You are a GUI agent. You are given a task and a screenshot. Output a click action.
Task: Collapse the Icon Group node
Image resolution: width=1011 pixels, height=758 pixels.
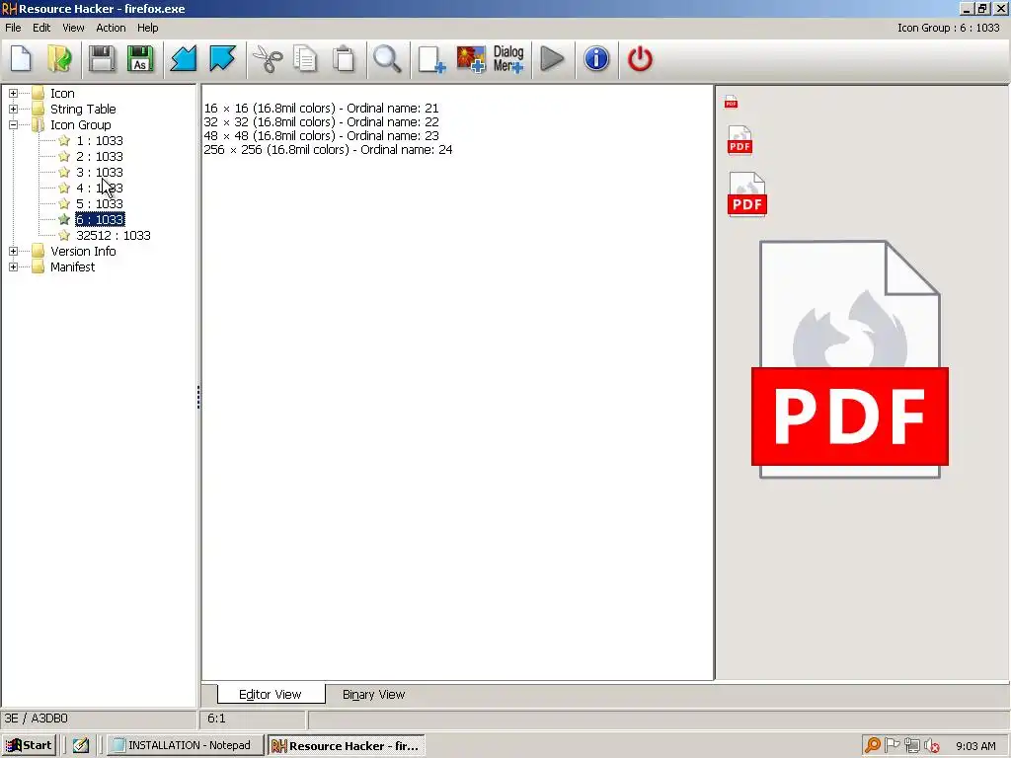coord(13,125)
